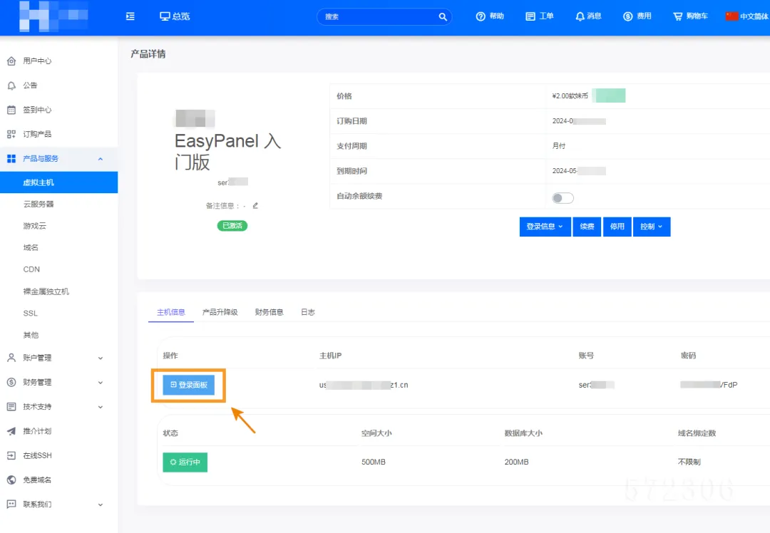Click the 联系我们 chat icon
The image size is (770, 533).
(x=11, y=504)
